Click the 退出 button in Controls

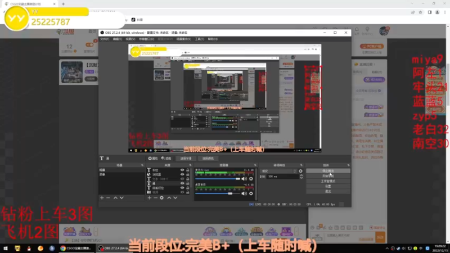[x=328, y=191]
